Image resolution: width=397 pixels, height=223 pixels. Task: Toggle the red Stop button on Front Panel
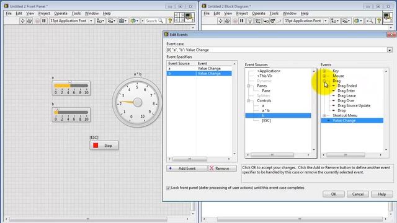tap(104, 146)
